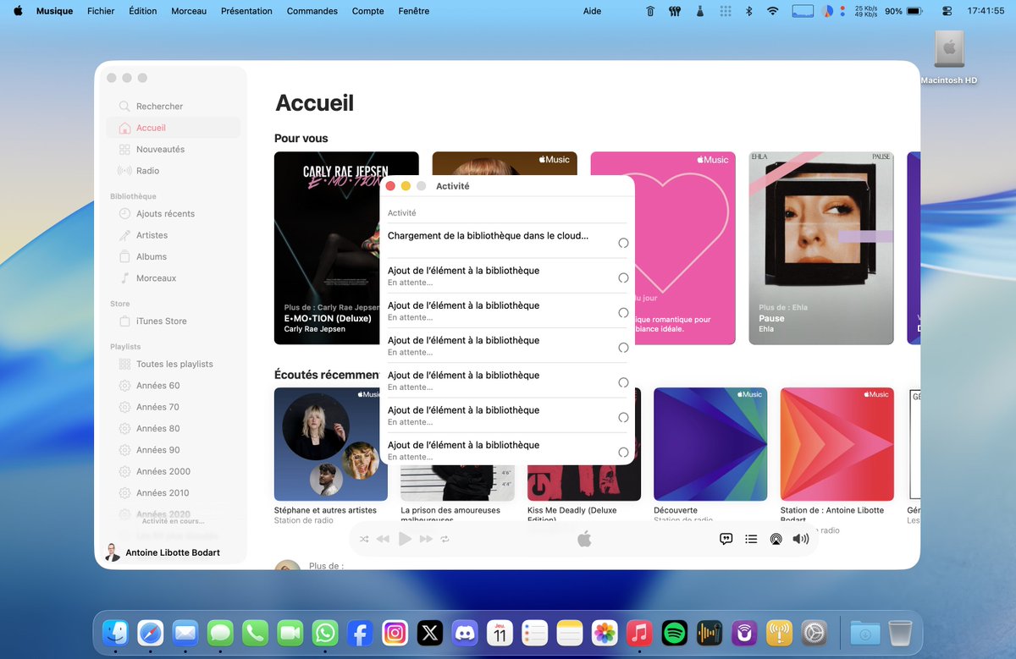Open the Fichier menu
Image resolution: width=1016 pixels, height=659 pixels.
101,11
